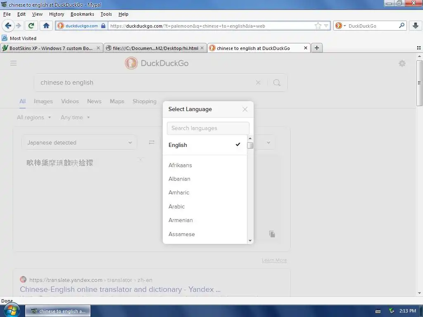Choose Armenian in the language list
Viewport: 423px width, 317px height.
coord(205,220)
